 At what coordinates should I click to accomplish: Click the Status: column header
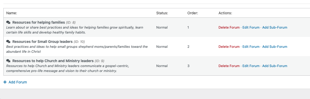[x=162, y=13]
